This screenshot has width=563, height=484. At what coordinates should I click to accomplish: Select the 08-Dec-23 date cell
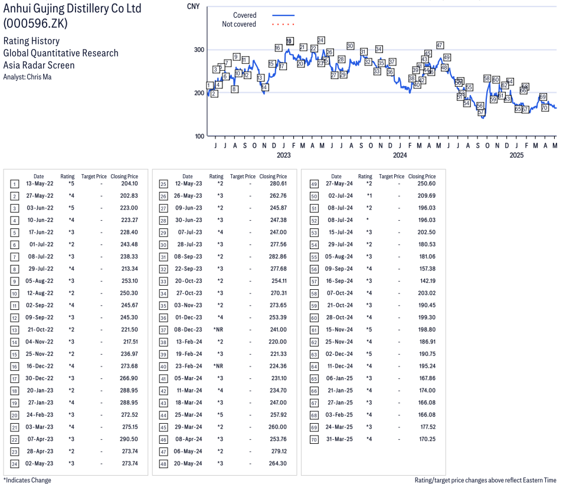pyautogui.click(x=188, y=329)
